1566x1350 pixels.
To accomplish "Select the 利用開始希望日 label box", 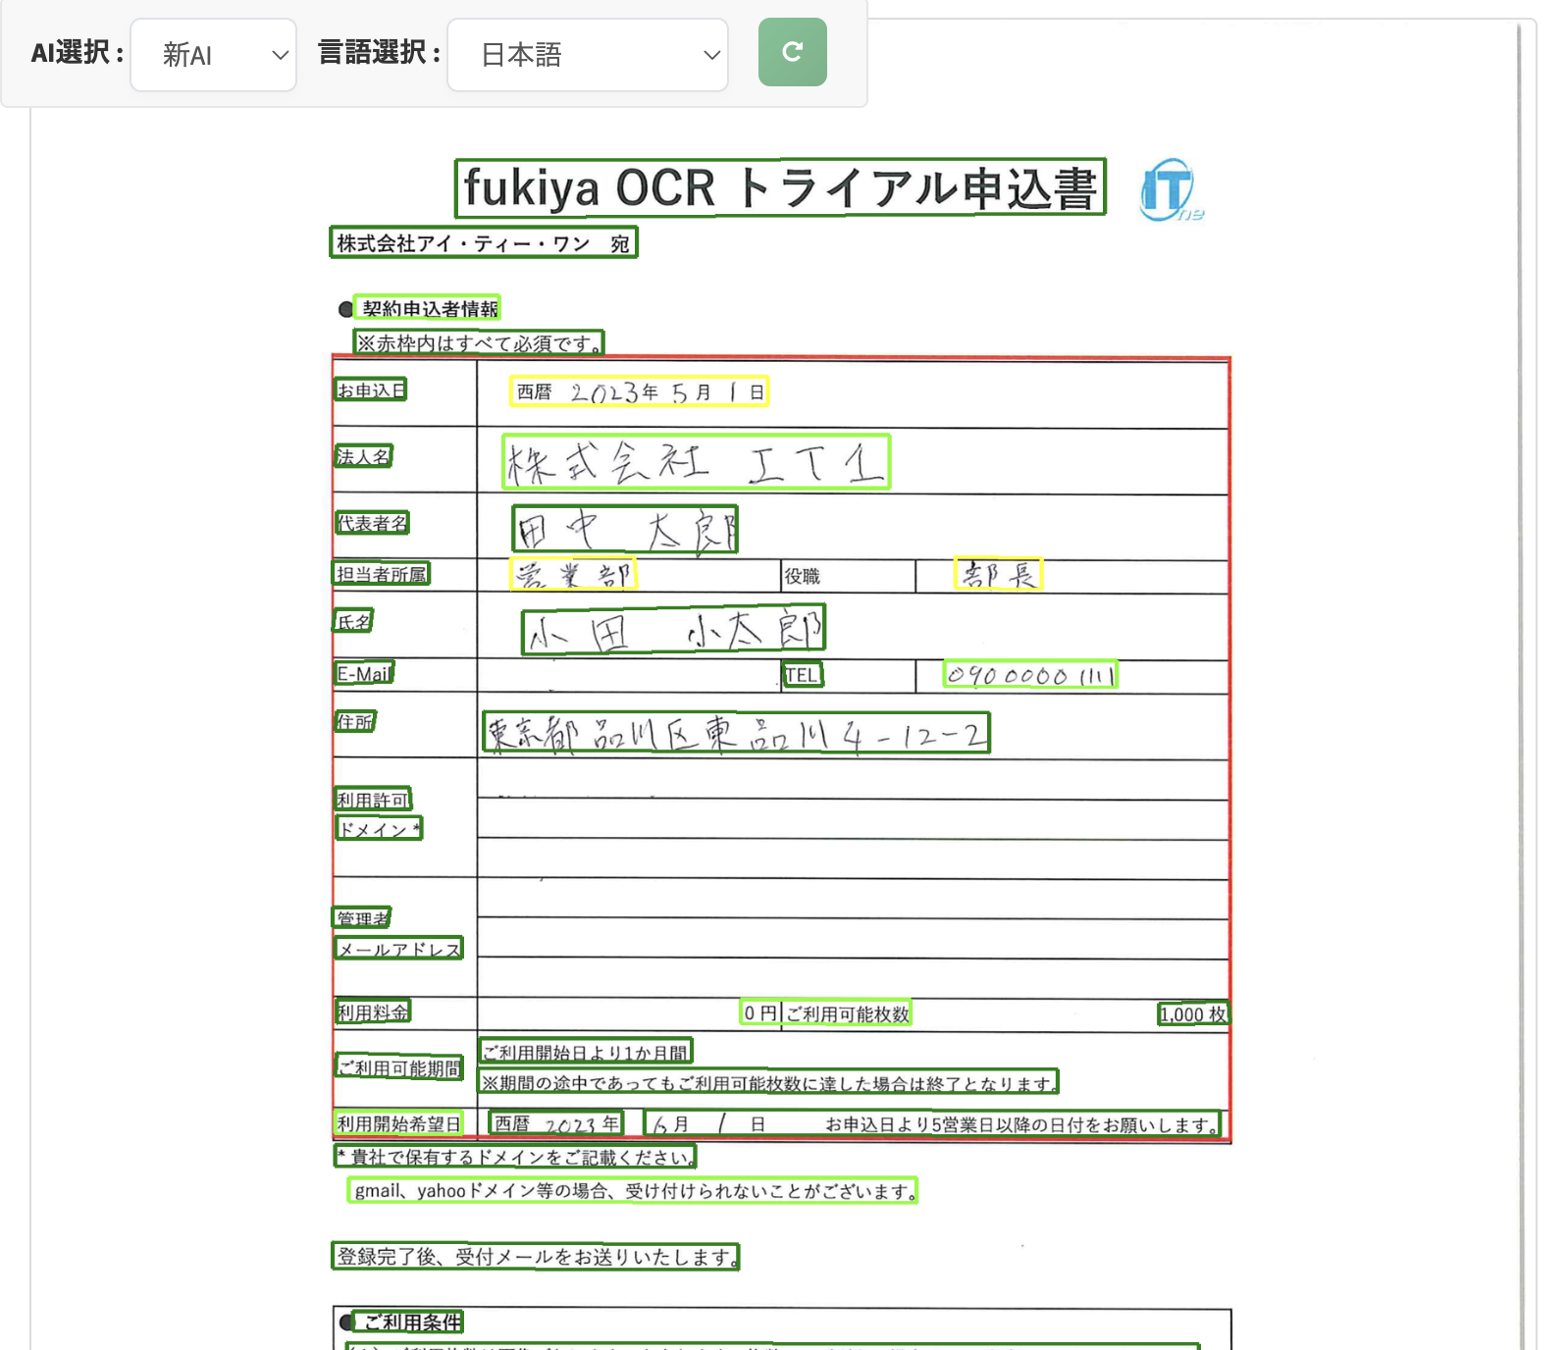I will 398,1122.
